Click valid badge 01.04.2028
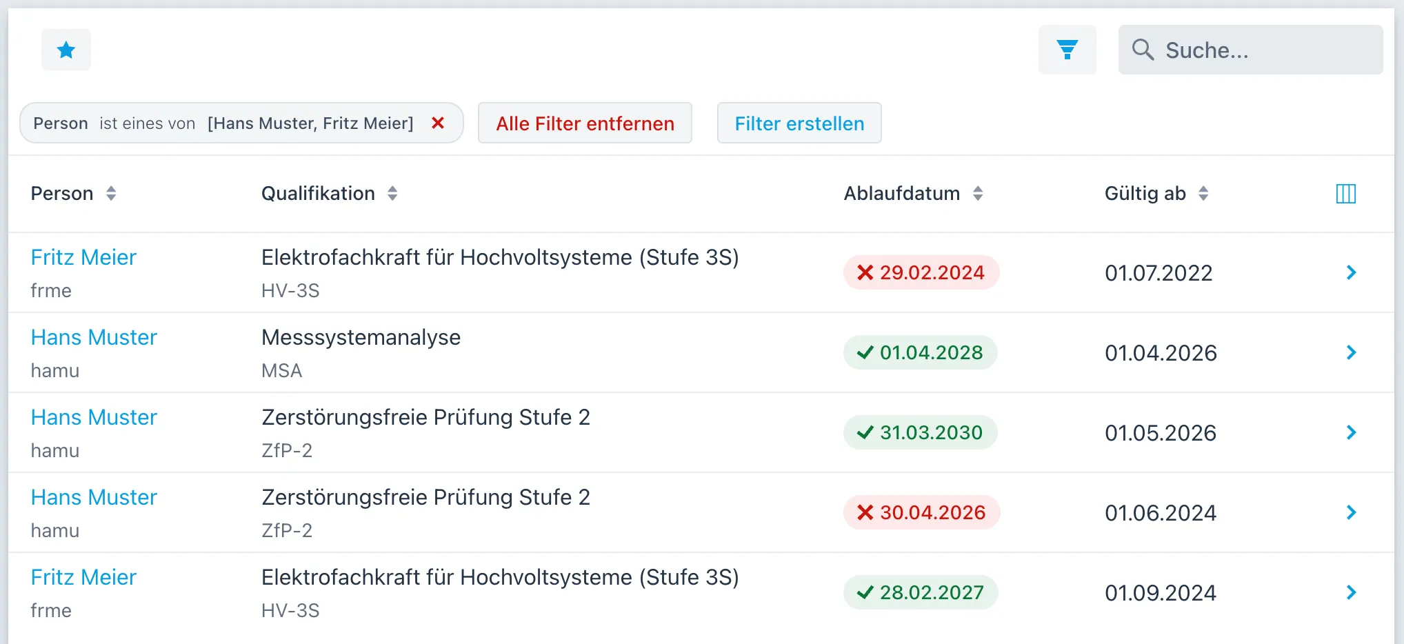Image resolution: width=1404 pixels, height=644 pixels. click(x=921, y=352)
